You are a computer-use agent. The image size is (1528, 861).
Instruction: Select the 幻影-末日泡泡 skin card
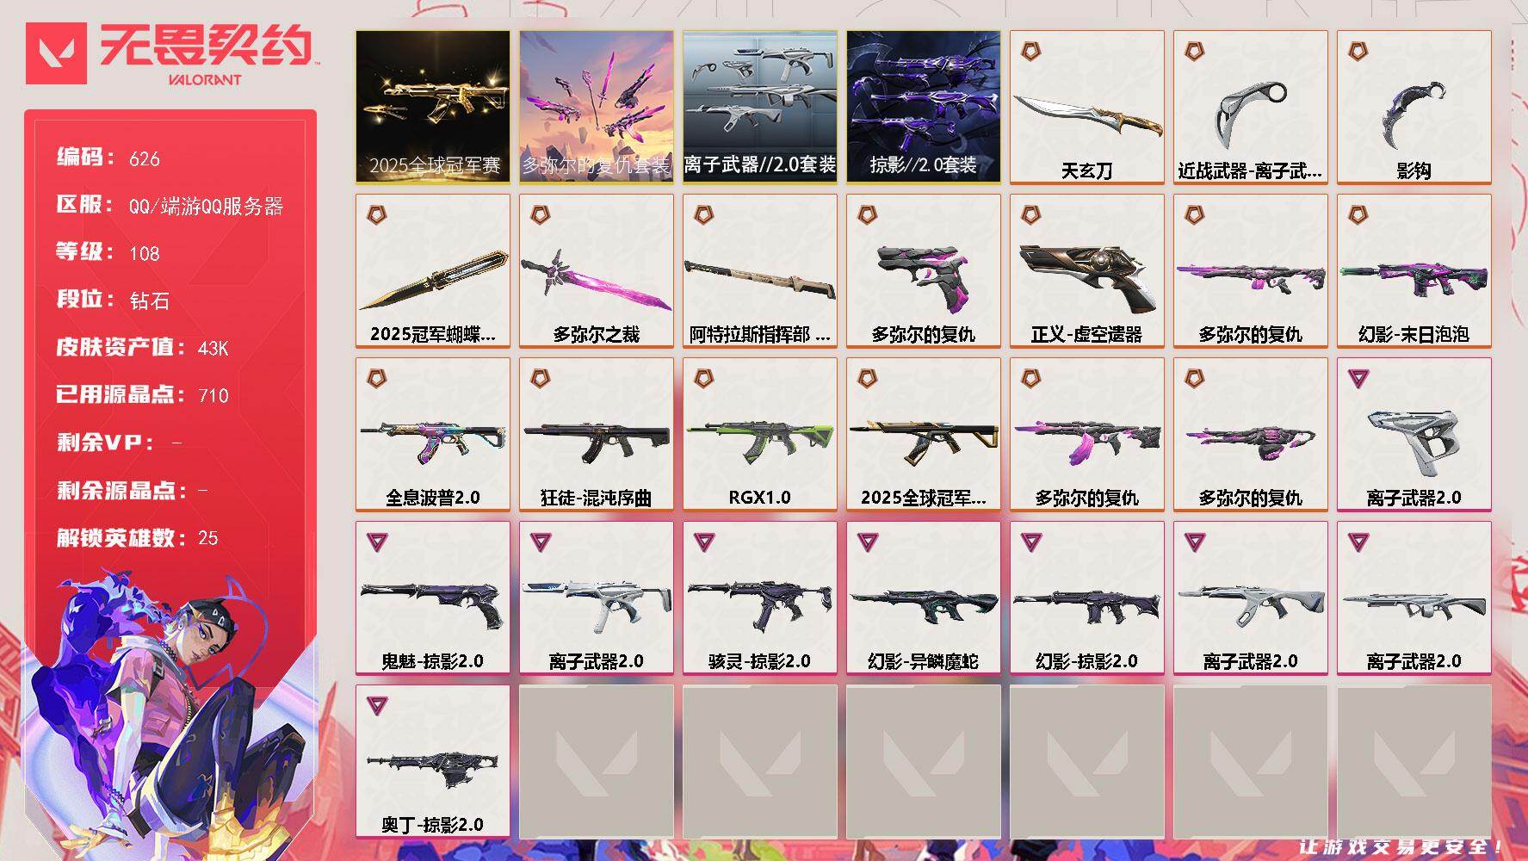click(1414, 270)
